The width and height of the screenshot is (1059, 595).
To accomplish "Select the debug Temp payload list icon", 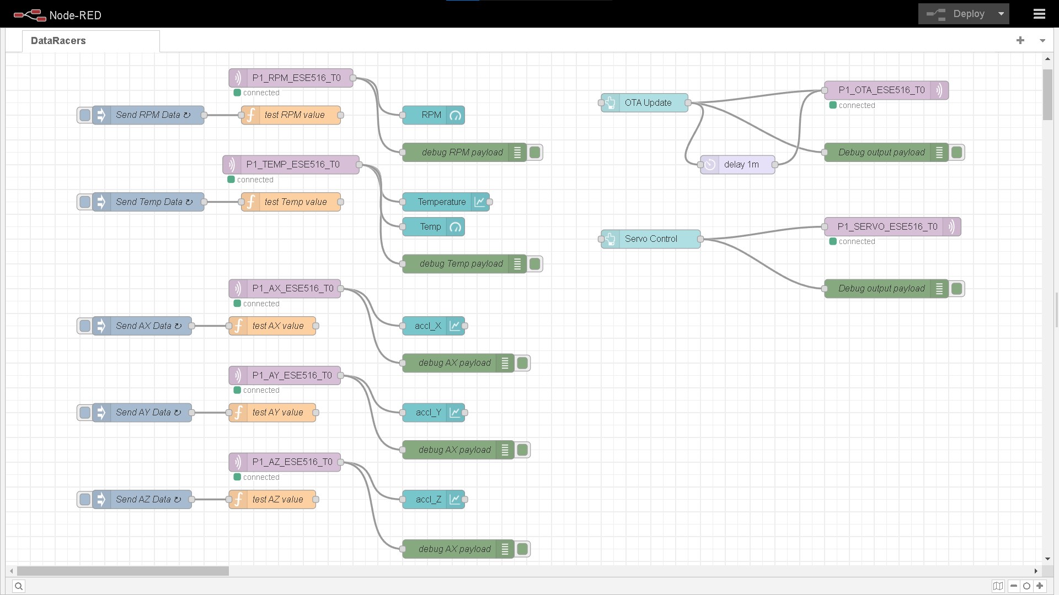I will 517,264.
